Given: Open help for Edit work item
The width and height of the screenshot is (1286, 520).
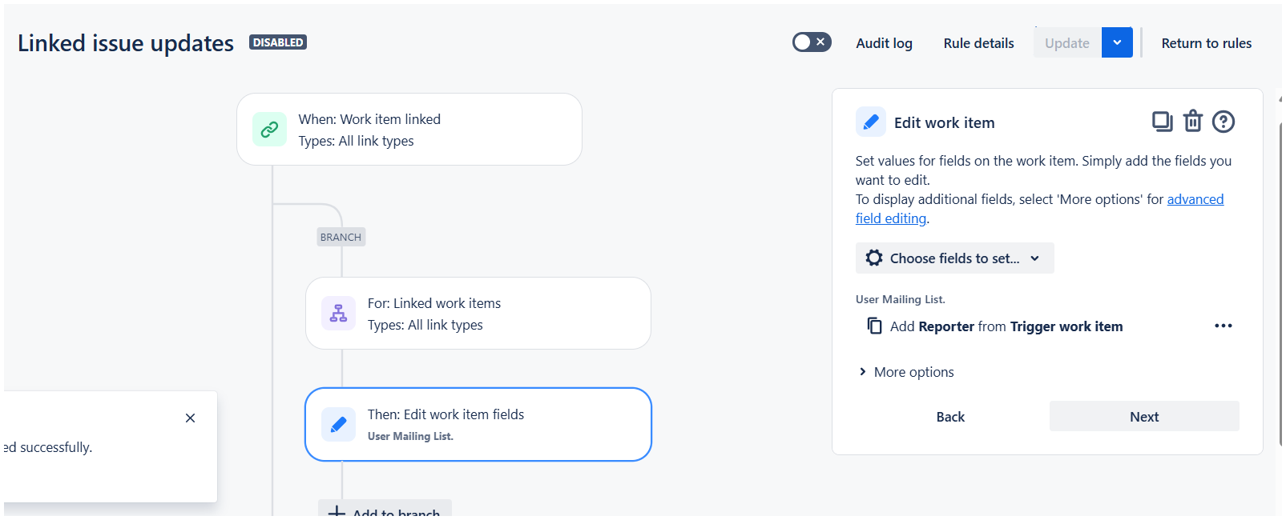Looking at the screenshot, I should pyautogui.click(x=1224, y=121).
